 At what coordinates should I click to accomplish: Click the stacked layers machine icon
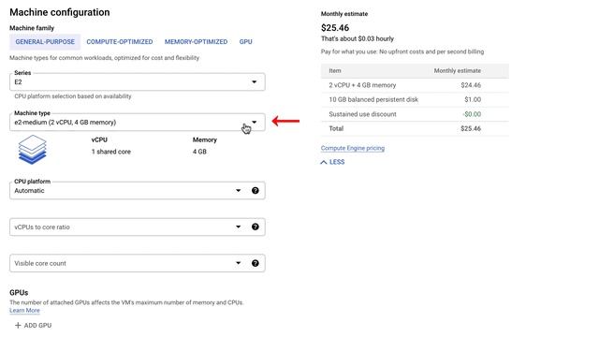click(33, 150)
